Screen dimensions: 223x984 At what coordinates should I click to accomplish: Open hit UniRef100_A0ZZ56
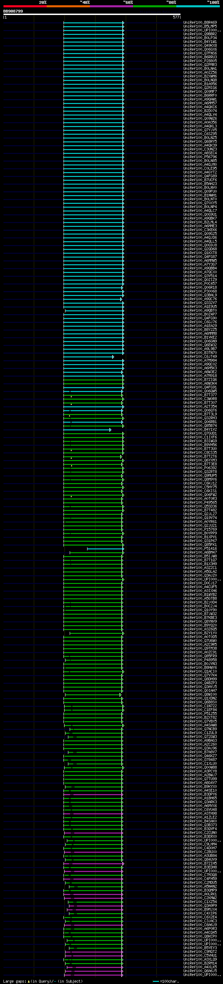click(x=200, y=72)
